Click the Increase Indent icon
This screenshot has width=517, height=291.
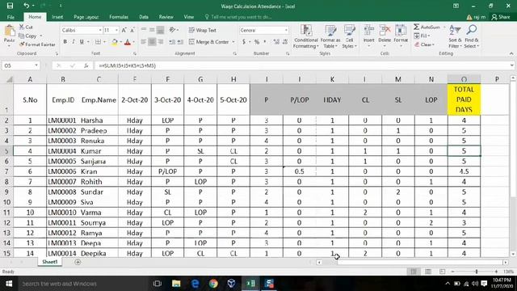180,42
